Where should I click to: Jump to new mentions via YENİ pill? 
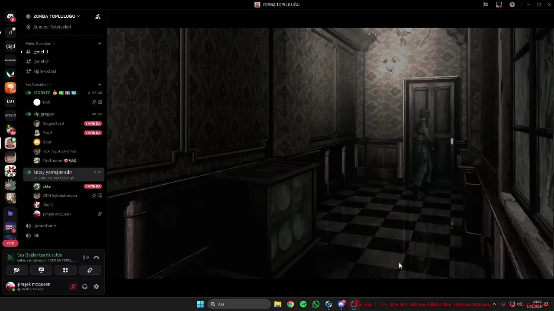pos(10,243)
